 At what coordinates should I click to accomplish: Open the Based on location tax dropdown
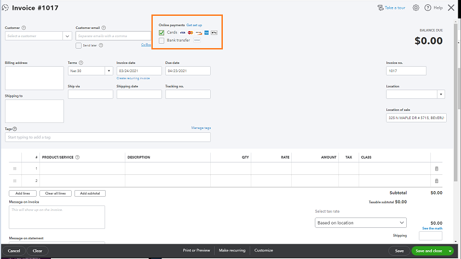(x=361, y=222)
